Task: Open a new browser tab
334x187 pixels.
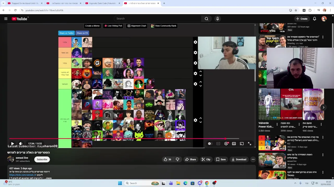Action: (x=164, y=3)
